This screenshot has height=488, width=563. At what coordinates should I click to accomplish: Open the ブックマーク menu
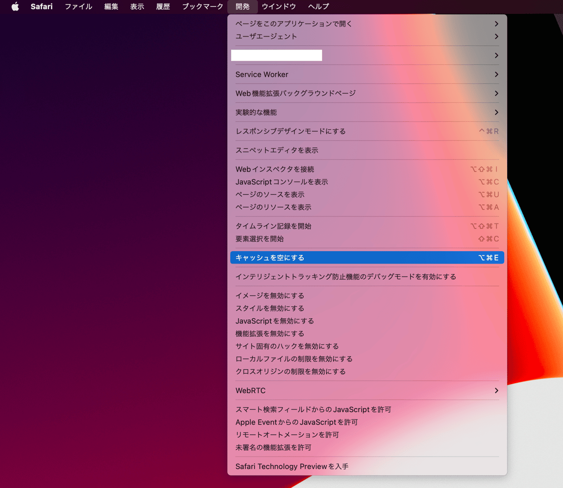tap(202, 6)
